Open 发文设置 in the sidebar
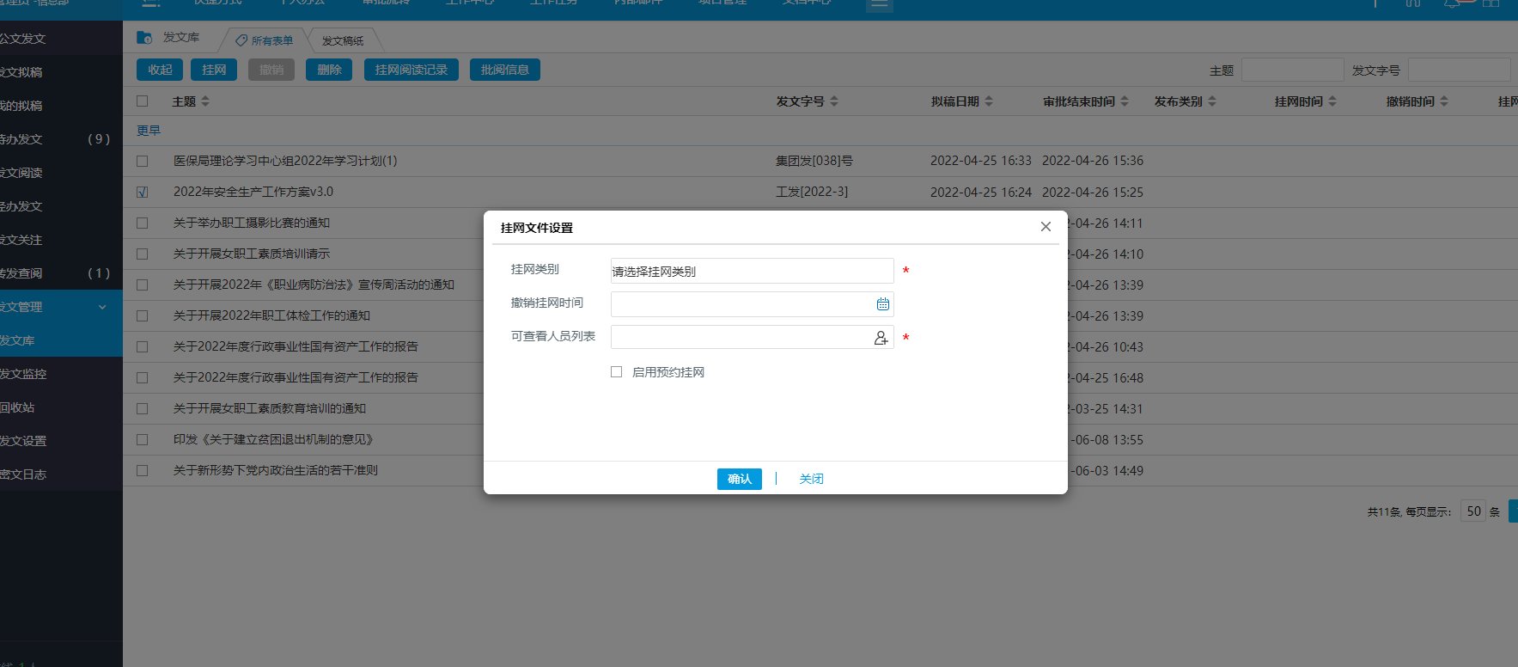Viewport: 1518px width, 667px height. tap(61, 441)
